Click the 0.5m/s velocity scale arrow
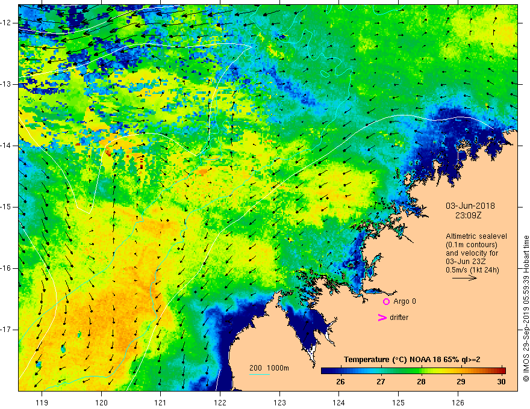 pyautogui.click(x=464, y=278)
